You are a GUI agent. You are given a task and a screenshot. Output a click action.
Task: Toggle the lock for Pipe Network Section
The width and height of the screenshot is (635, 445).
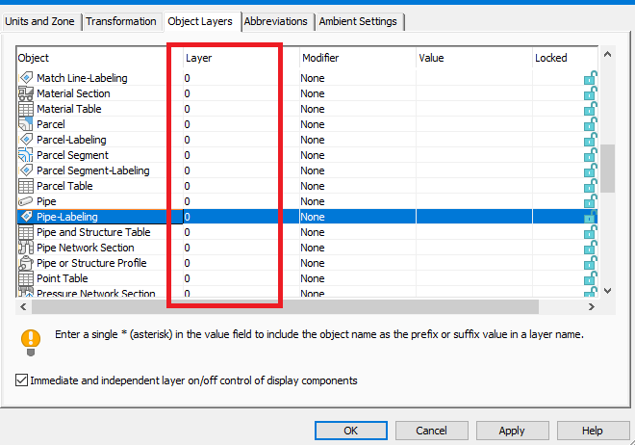pyautogui.click(x=590, y=248)
